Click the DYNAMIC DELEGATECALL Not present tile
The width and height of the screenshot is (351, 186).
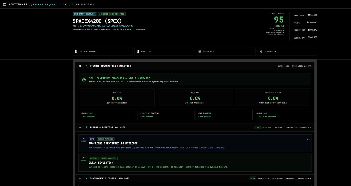coord(166,115)
